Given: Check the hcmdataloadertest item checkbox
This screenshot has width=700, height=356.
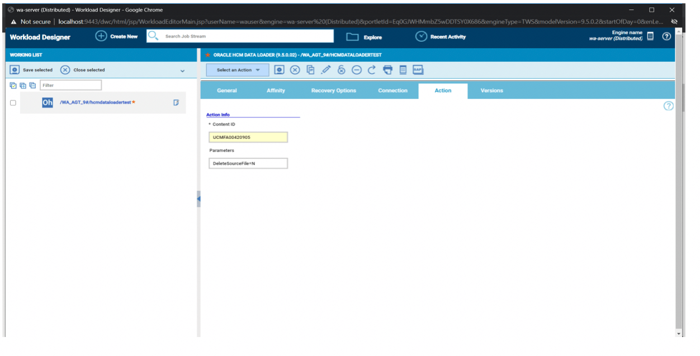Looking at the screenshot, I should click(12, 102).
